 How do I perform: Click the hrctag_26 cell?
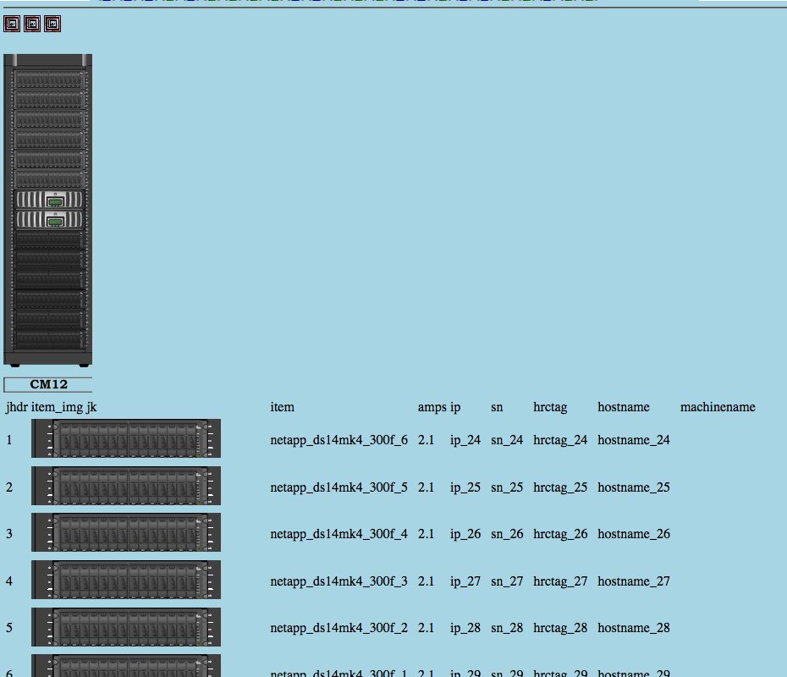(560, 534)
